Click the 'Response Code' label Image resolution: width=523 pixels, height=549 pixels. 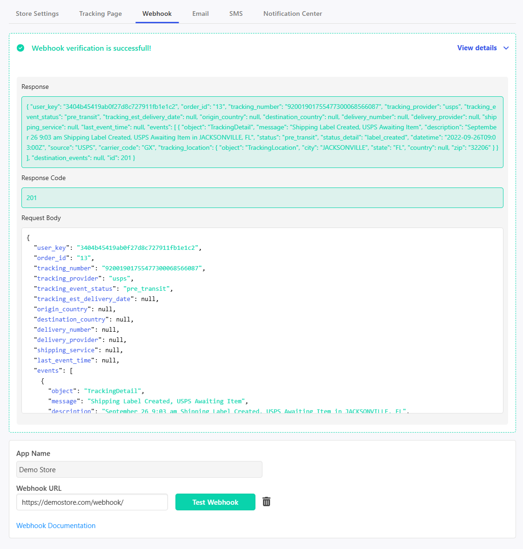click(x=43, y=178)
